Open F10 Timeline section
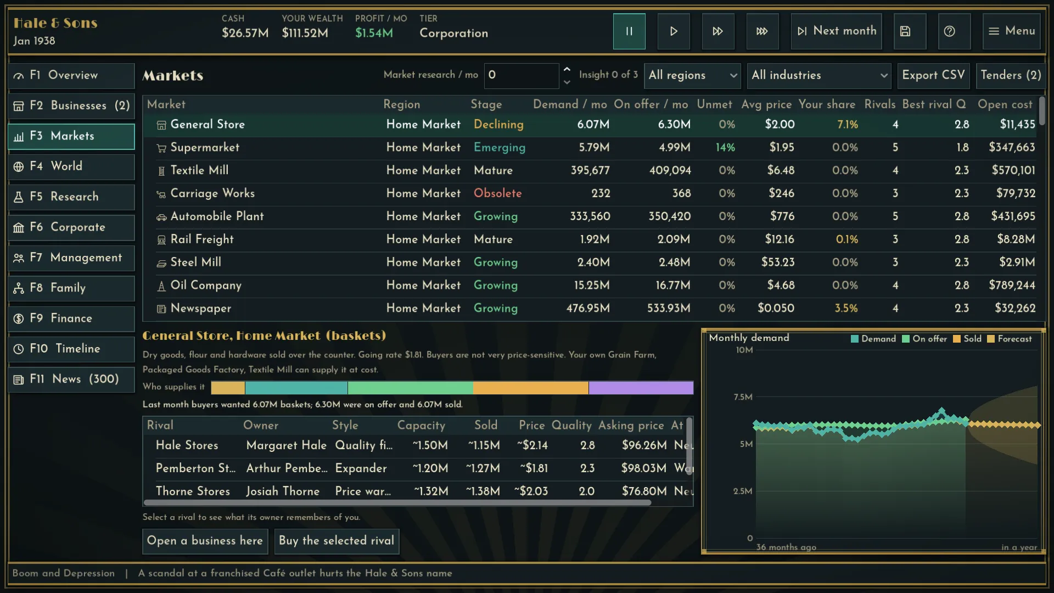This screenshot has width=1054, height=593. click(x=71, y=349)
